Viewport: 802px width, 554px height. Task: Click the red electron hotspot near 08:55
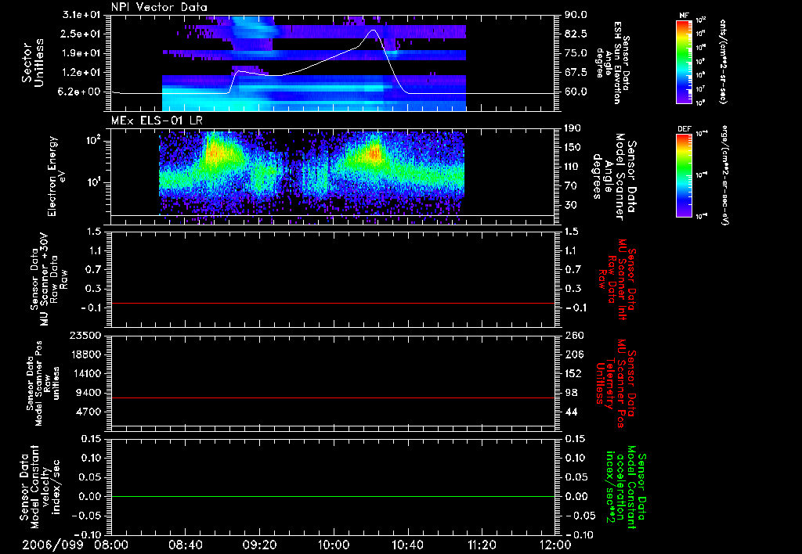tap(213, 153)
